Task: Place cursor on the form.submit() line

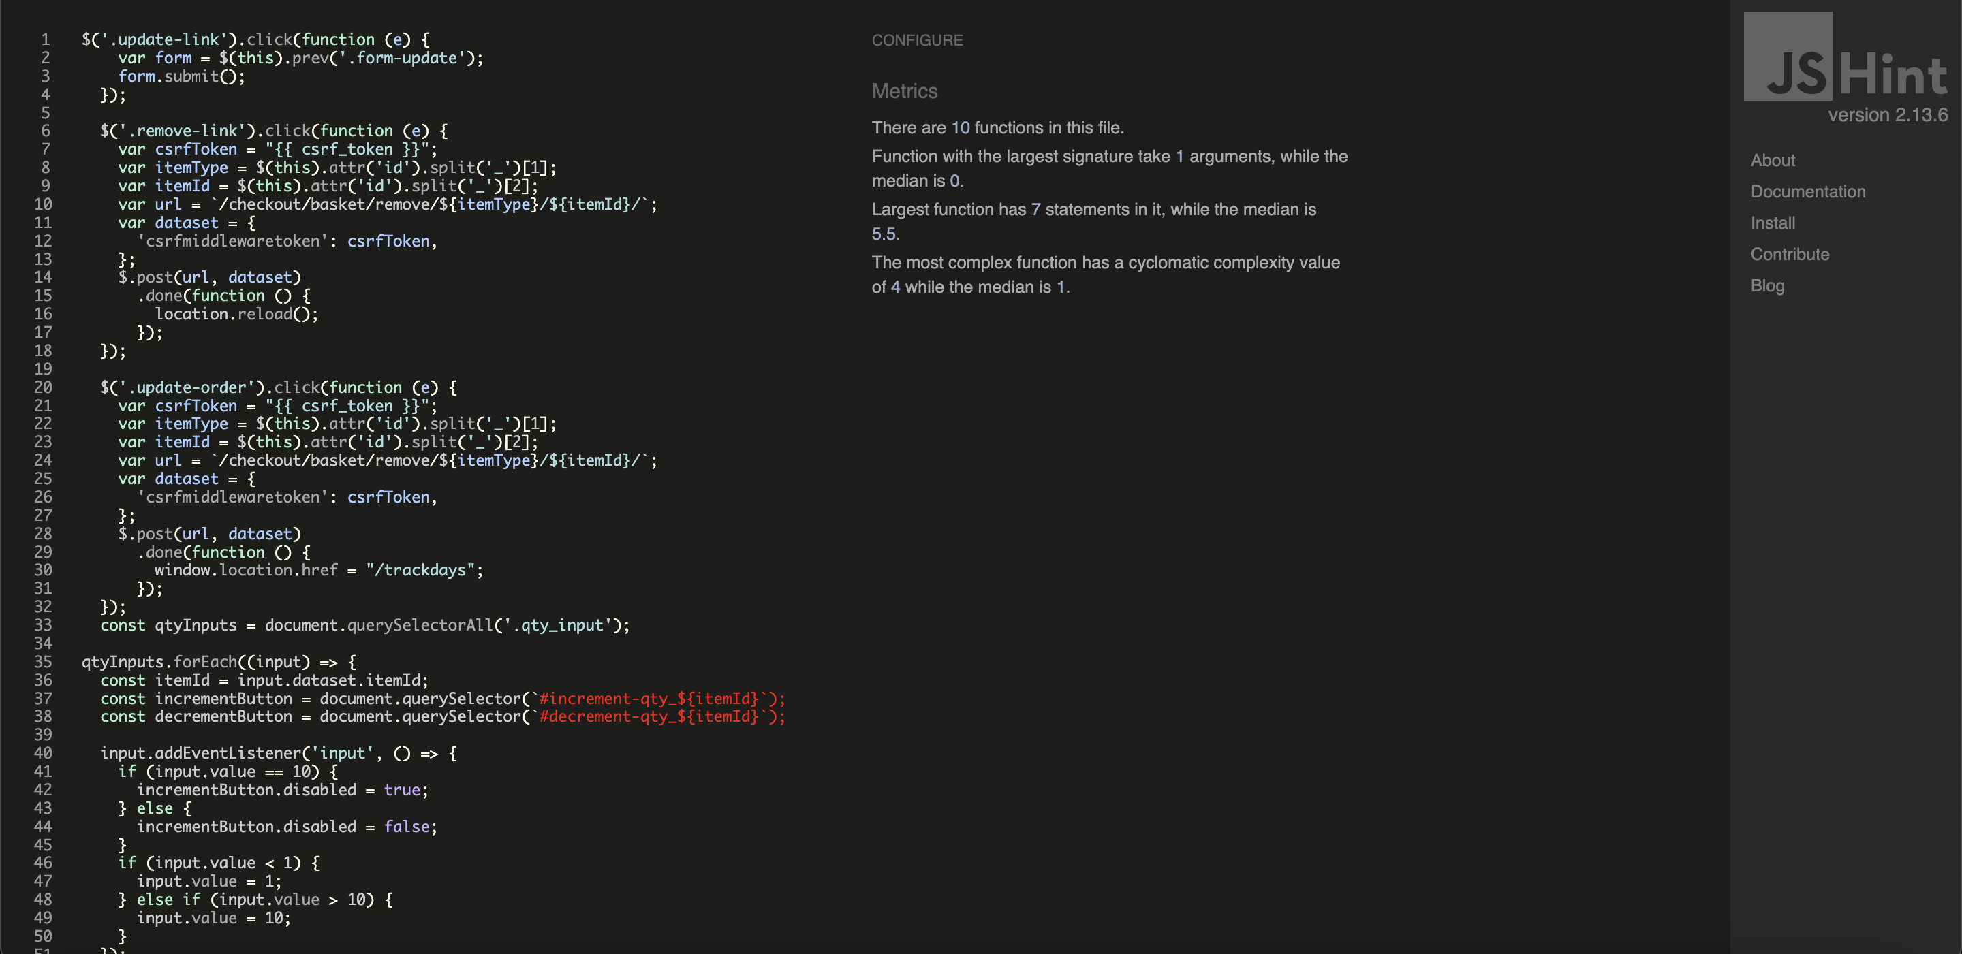Action: click(x=181, y=76)
